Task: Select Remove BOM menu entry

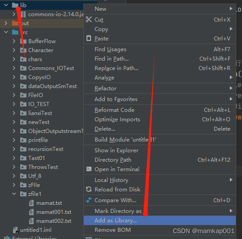Action: (x=160, y=230)
